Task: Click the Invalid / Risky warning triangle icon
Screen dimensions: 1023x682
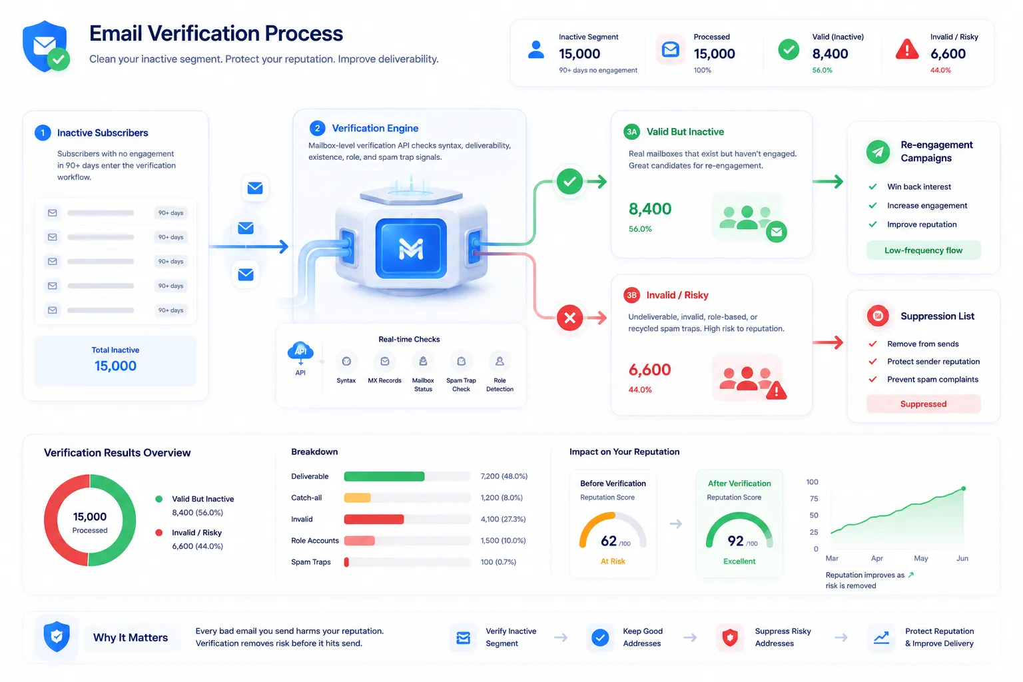Action: tap(907, 50)
